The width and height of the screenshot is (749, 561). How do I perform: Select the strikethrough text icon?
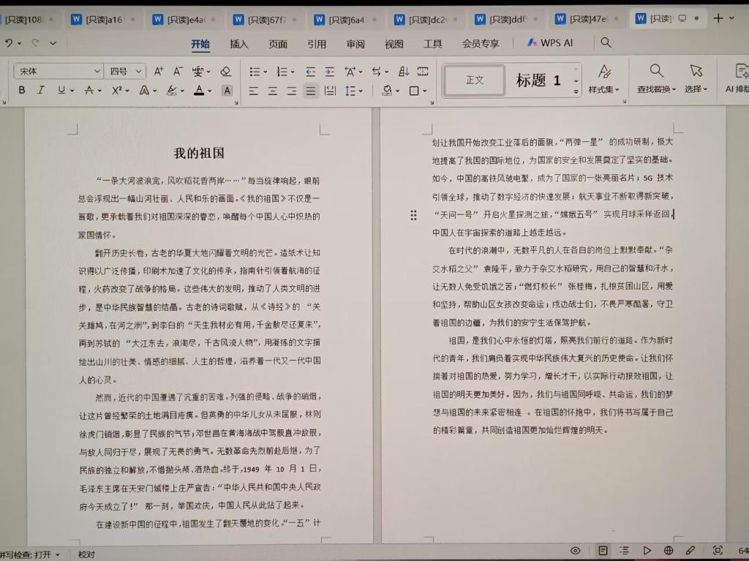click(x=89, y=91)
